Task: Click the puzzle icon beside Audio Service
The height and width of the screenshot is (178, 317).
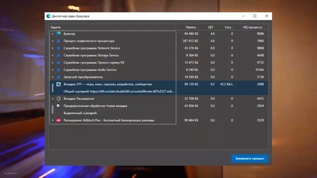Action: pyautogui.click(x=58, y=70)
